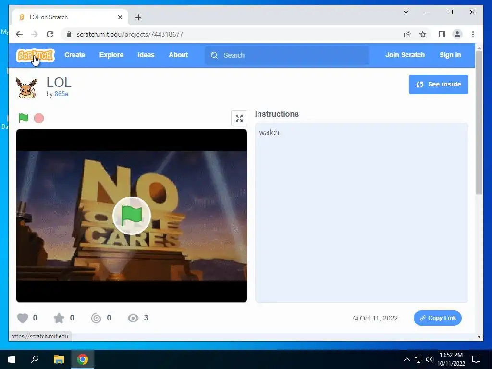
Task: Open the author profile 865e
Action: pos(61,94)
